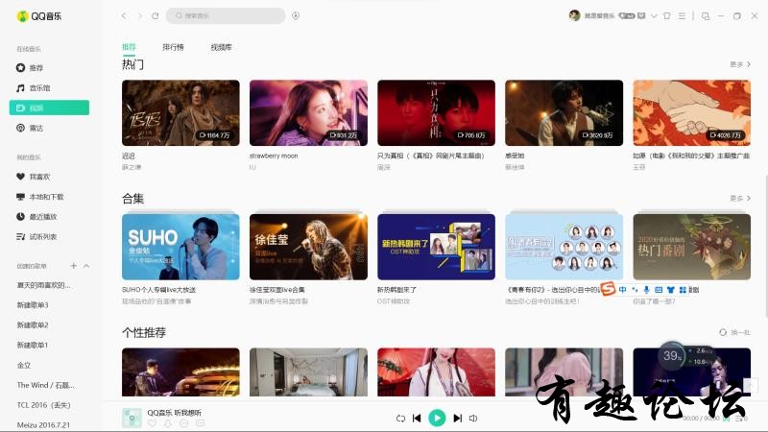Click the volume speaker icon
The height and width of the screenshot is (432, 768).
point(473,419)
